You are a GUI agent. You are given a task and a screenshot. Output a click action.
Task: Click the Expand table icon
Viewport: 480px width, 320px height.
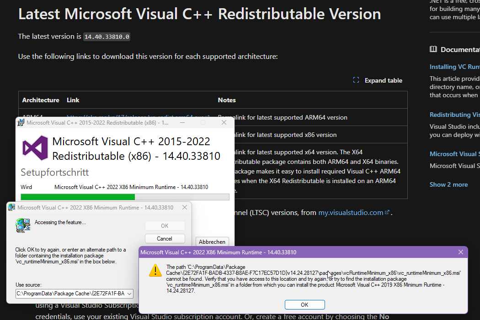tap(356, 80)
